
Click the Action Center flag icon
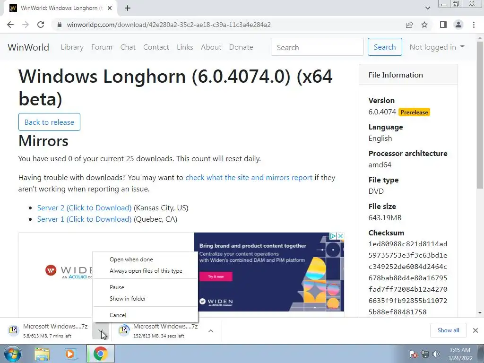(413, 354)
